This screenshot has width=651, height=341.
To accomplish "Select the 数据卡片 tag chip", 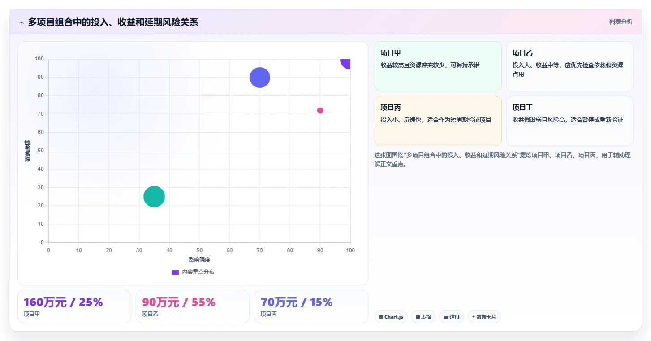I will click(484, 317).
